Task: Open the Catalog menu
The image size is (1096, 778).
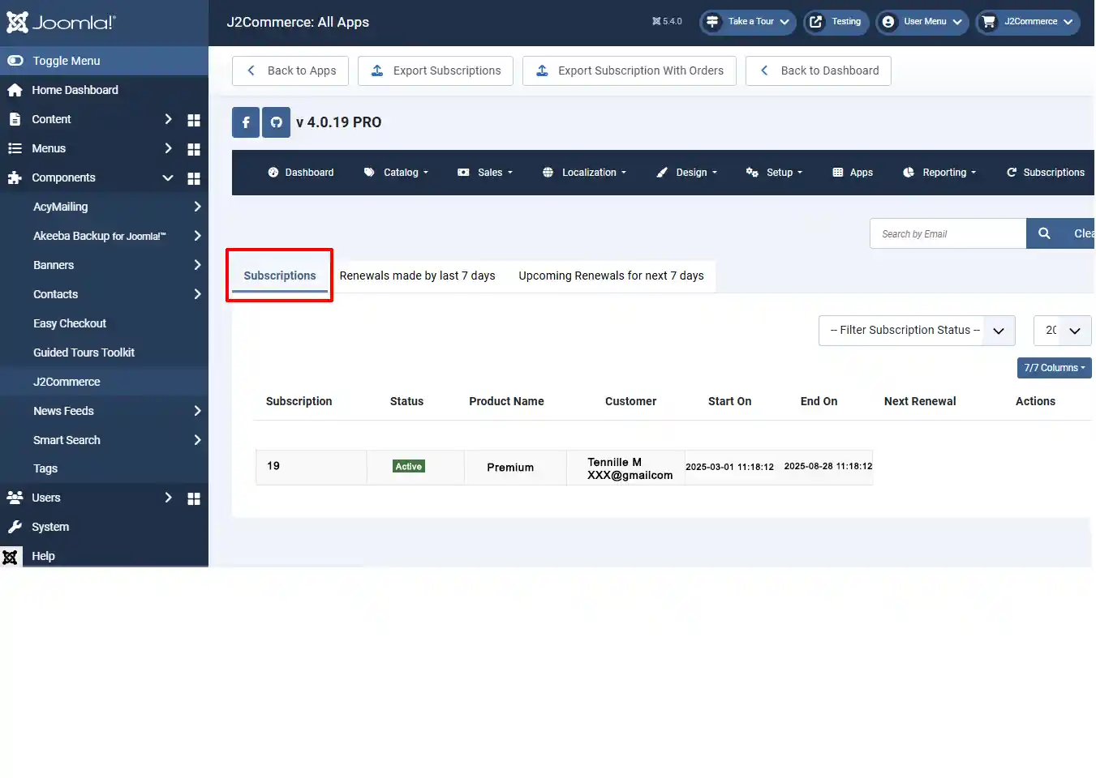Action: pyautogui.click(x=396, y=173)
